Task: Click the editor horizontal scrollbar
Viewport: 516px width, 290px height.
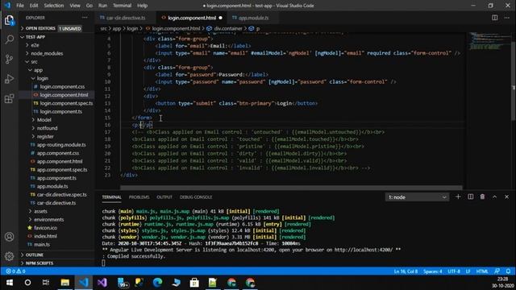Action: pos(291,188)
